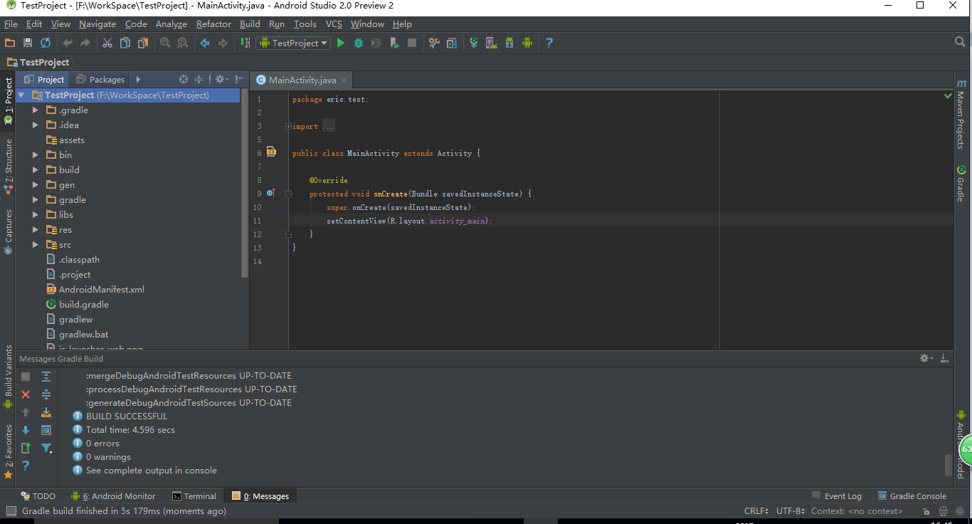Open the Project Structure icon
The width and height of the screenshot is (972, 524).
(x=452, y=43)
